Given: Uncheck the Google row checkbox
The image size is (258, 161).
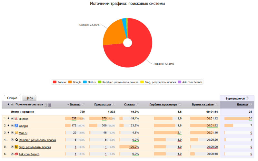Looking at the screenshot, I should click(x=12, y=126).
